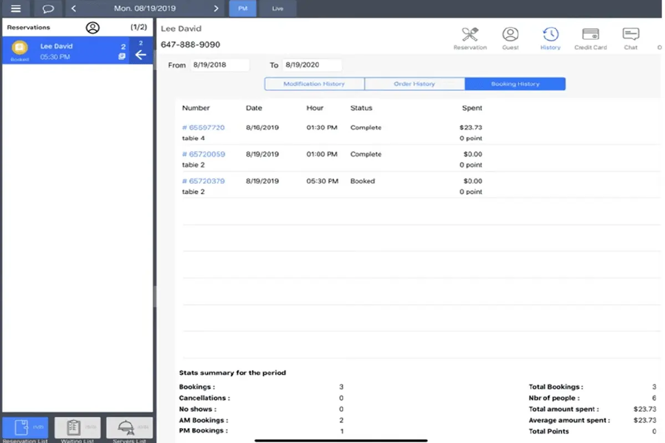Click the Average amount spent : label

coord(569,420)
